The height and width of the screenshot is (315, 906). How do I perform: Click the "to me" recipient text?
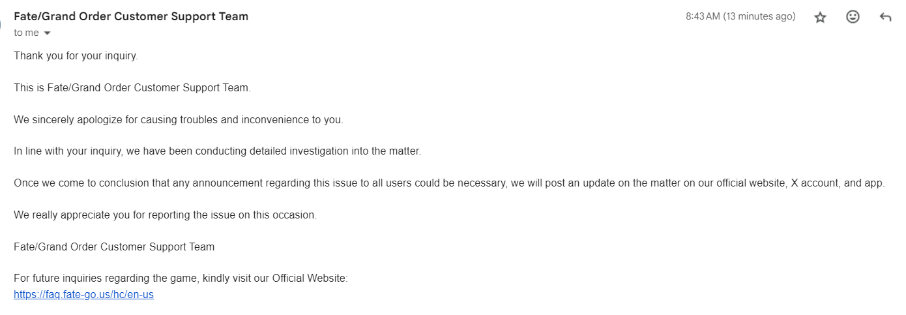pos(26,33)
